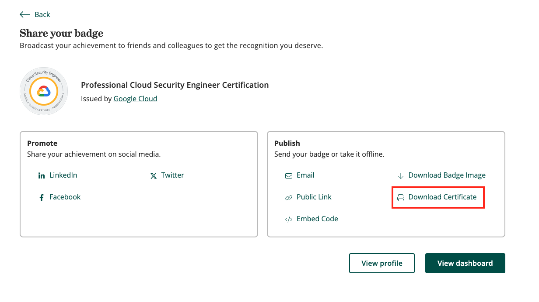Choose the Twitter share text link
The width and height of the screenshot is (539, 302).
coord(172,175)
